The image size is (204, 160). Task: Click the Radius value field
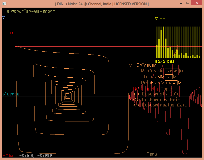(172, 71)
